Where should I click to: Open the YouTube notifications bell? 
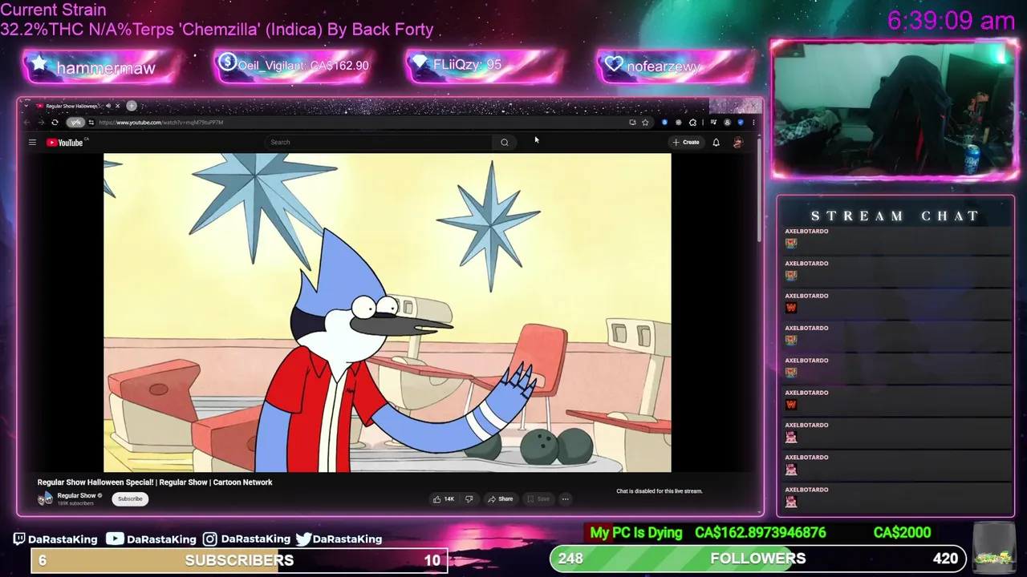pyautogui.click(x=716, y=143)
